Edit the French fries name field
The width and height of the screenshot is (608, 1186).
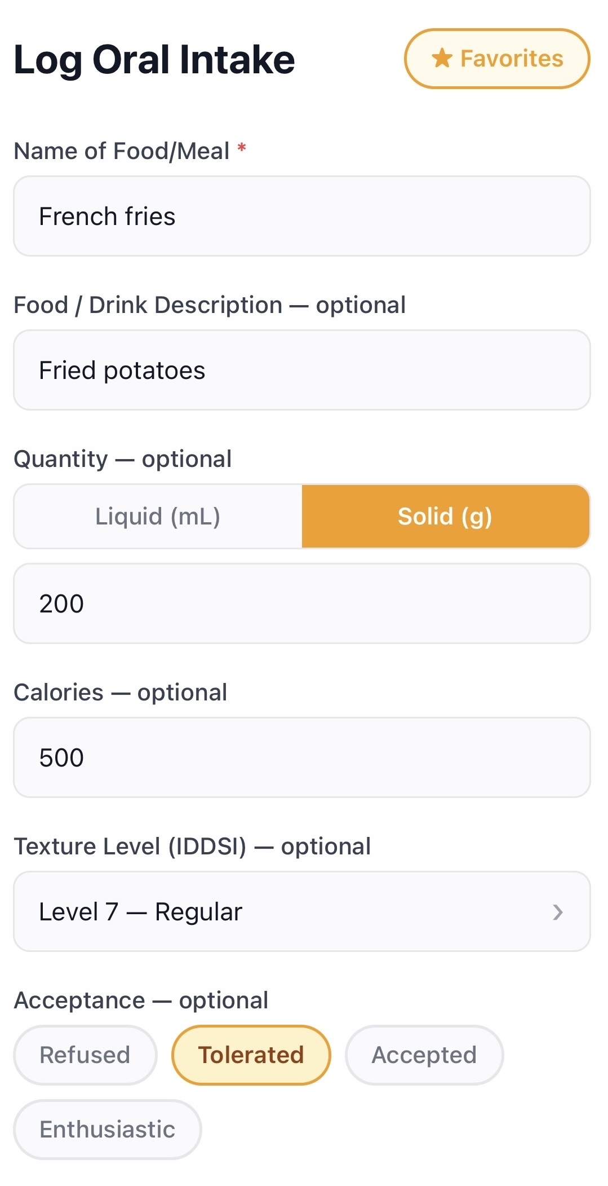(302, 216)
